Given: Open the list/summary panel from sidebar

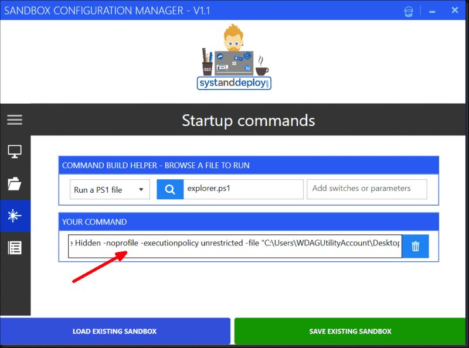Looking at the screenshot, I should click(x=14, y=247).
